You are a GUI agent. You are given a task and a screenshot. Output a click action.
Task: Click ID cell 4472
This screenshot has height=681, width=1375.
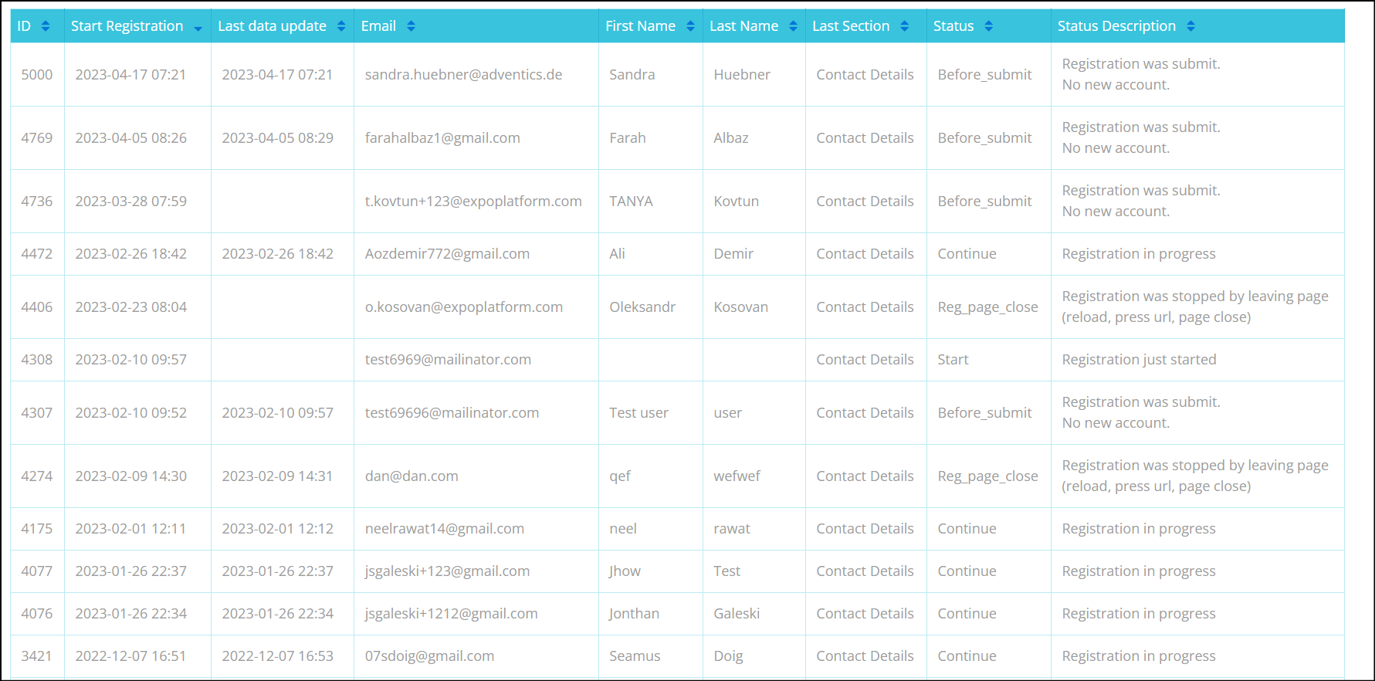[x=37, y=254]
